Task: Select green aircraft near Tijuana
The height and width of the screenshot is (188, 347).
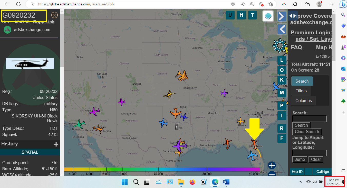Action: point(80,124)
